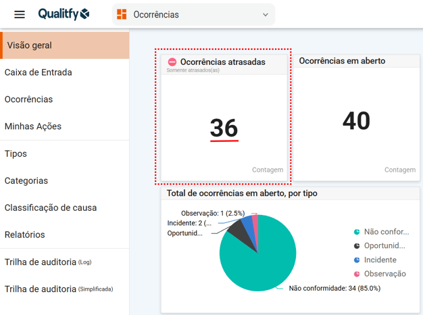Image resolution: width=423 pixels, height=315 pixels.
Task: Open Relatórios section
Action: click(25, 235)
